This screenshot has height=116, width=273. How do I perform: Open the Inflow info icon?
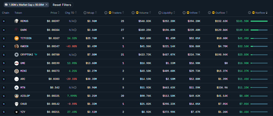[x=184, y=13]
